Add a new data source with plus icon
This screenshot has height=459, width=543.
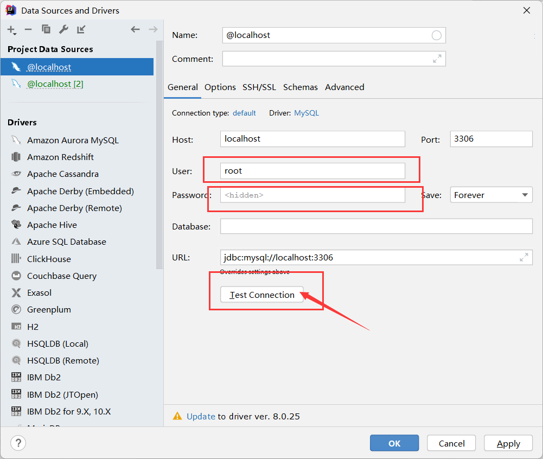click(11, 30)
